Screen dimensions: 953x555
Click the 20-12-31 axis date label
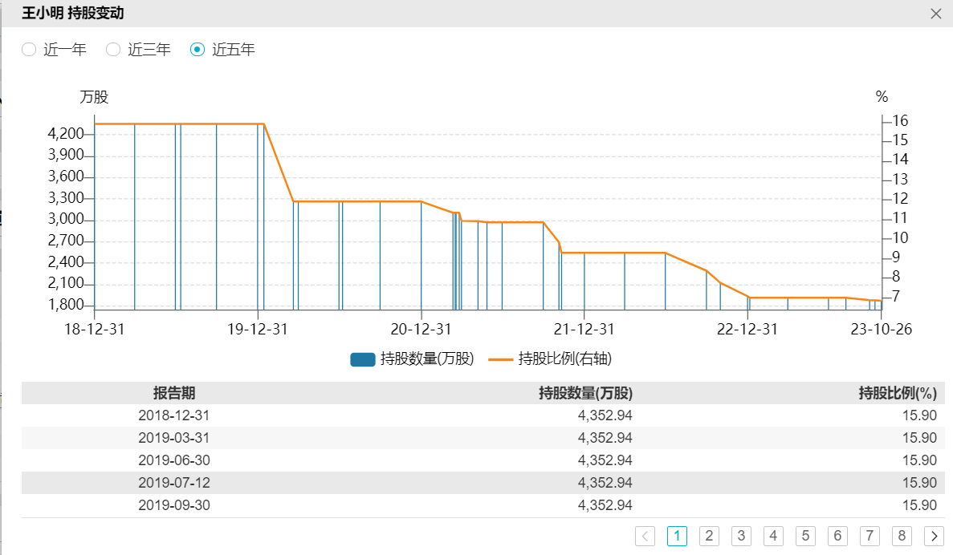click(421, 329)
